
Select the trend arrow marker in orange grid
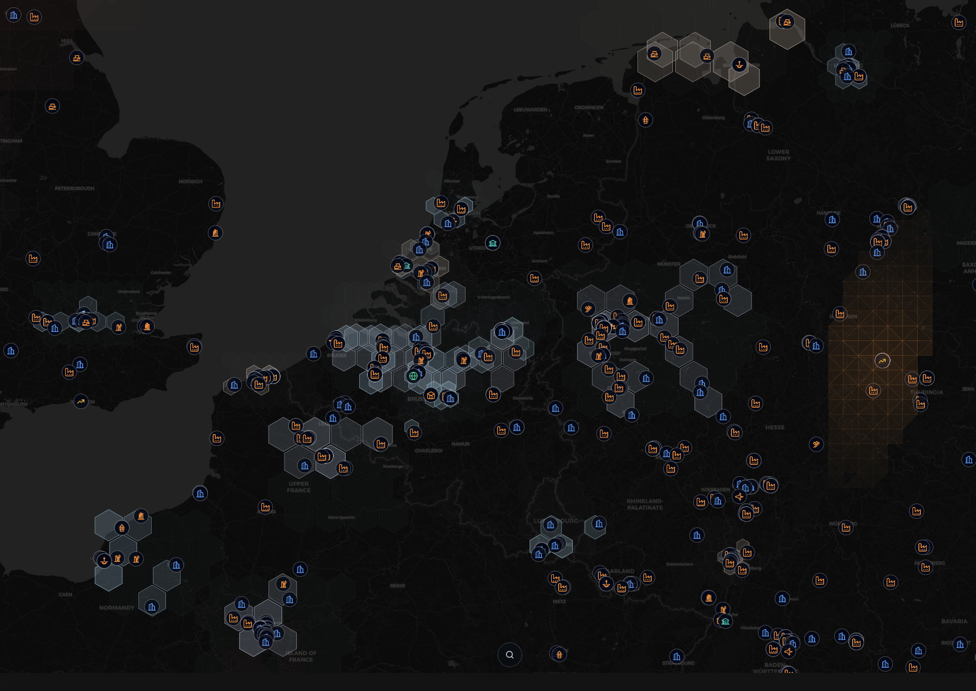882,361
